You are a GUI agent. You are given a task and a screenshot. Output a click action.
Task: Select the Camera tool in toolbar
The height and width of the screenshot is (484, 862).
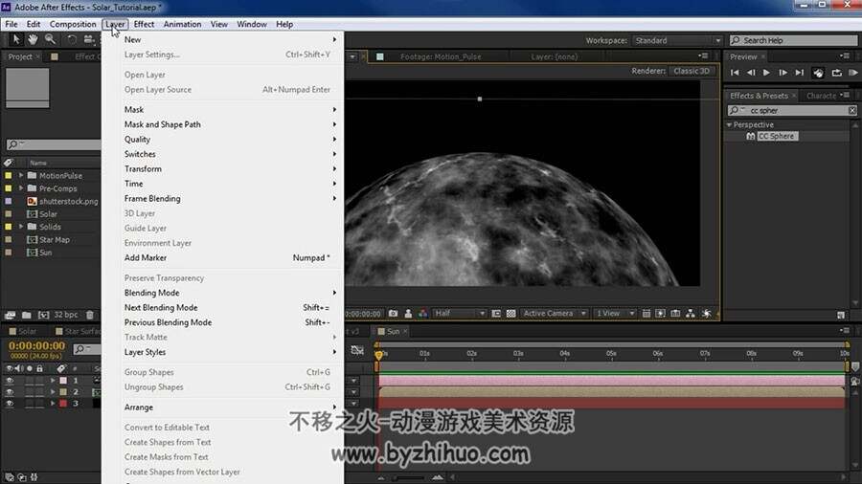(88, 39)
